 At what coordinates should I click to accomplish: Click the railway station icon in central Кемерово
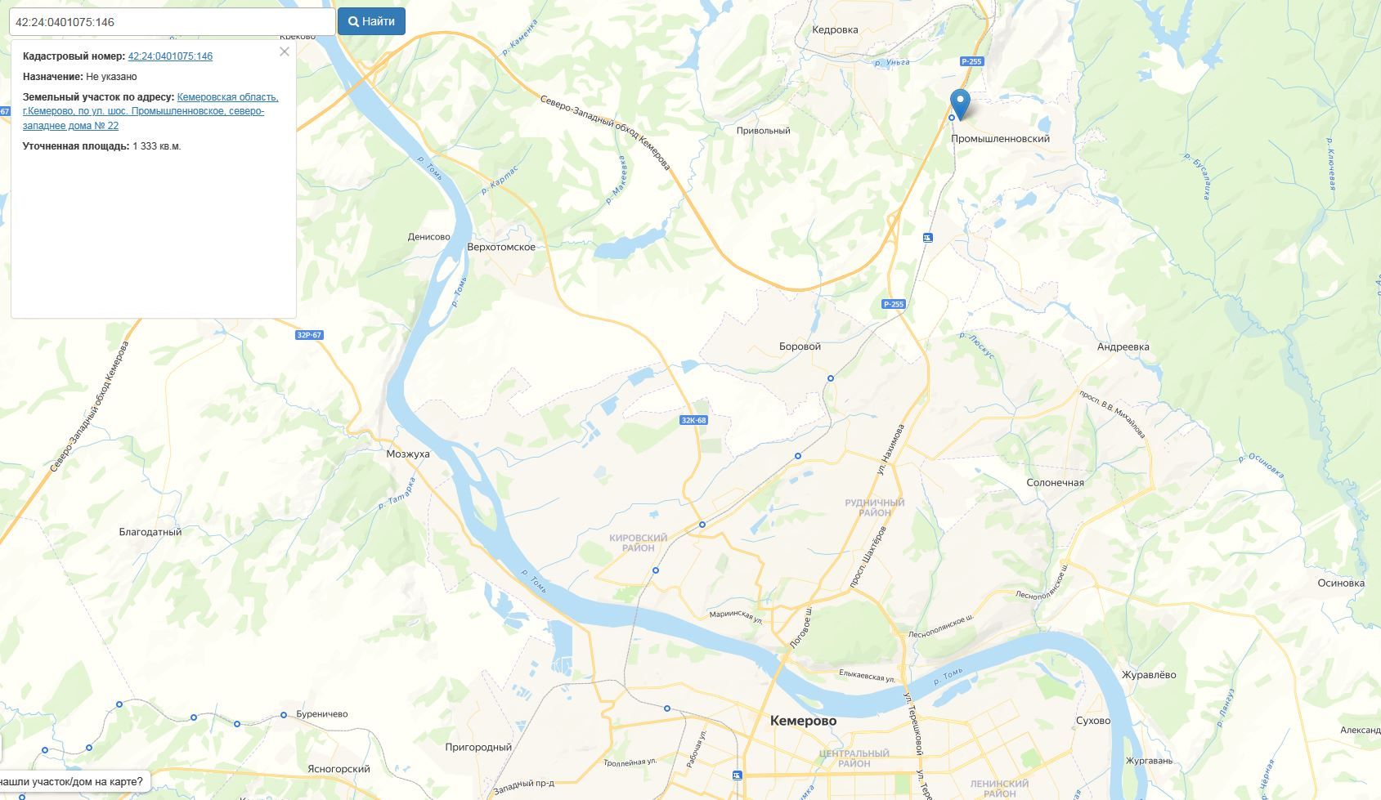point(738,775)
